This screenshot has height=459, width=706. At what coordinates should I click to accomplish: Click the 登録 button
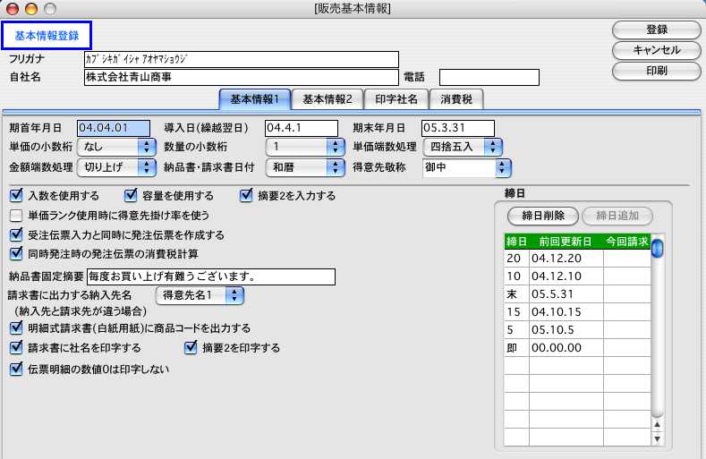(x=656, y=30)
